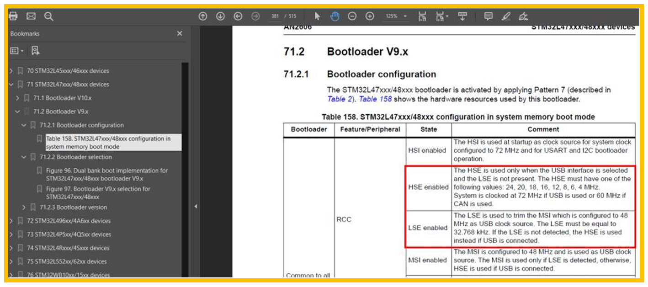Click the 71.2 Bootloader V9.x heading

pos(346,52)
